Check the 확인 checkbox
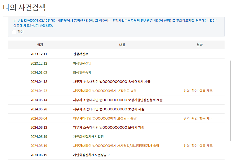 point(14,32)
